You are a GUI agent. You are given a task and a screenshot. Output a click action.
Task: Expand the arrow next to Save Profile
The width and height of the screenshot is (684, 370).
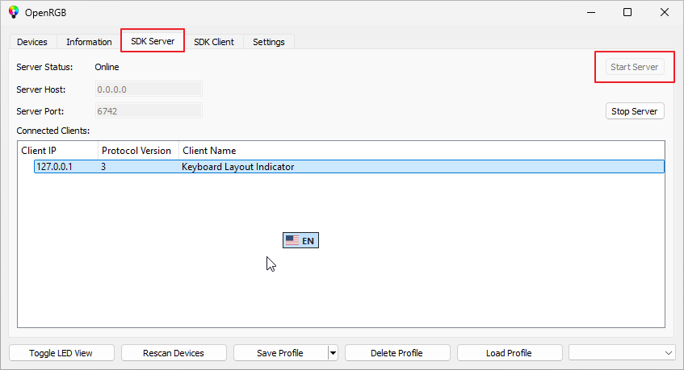(332, 353)
